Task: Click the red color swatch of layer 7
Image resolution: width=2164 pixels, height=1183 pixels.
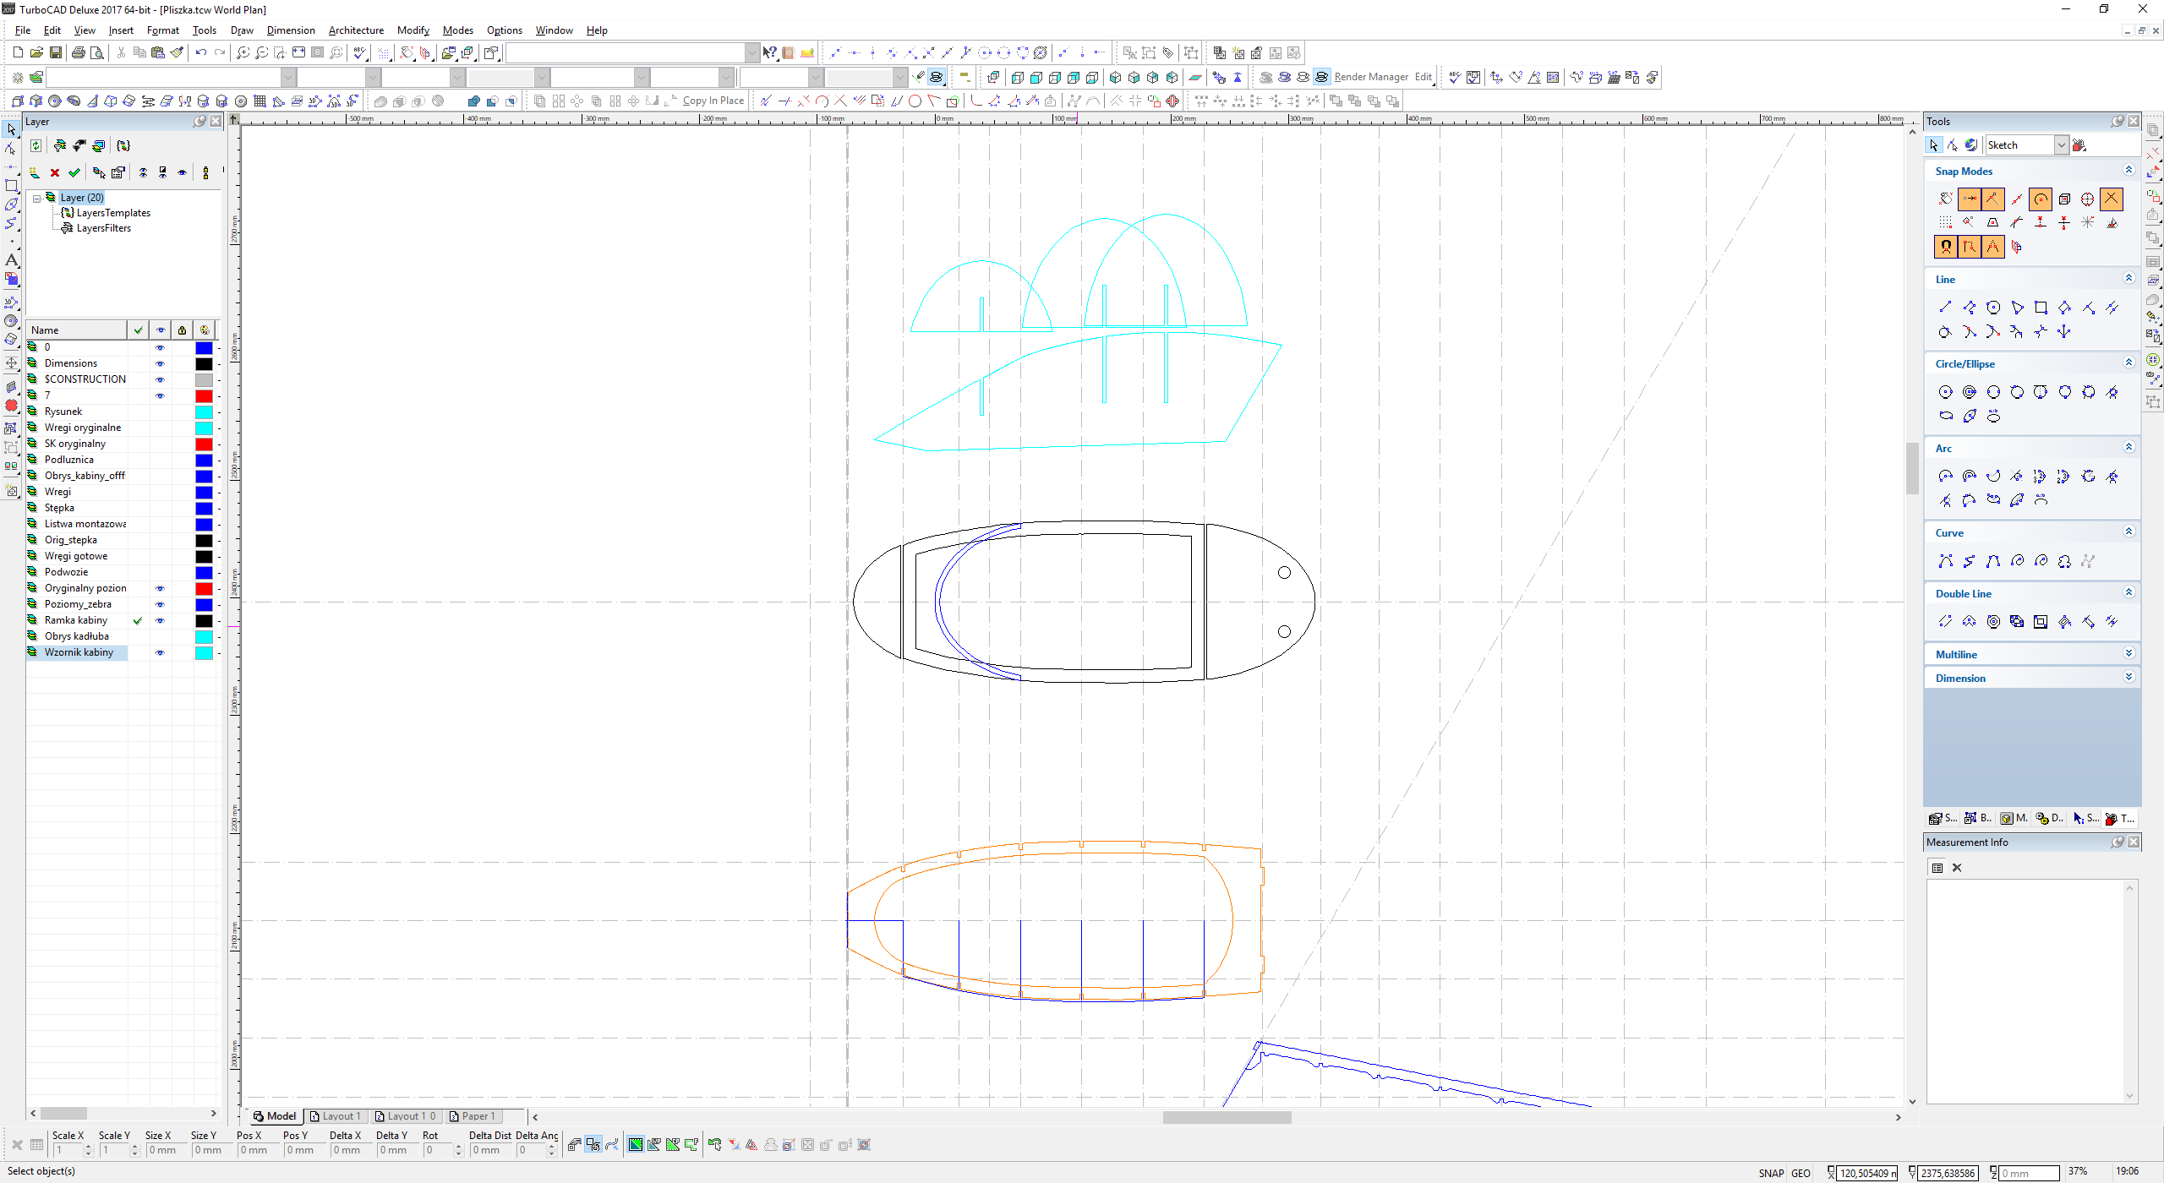Action: (204, 395)
